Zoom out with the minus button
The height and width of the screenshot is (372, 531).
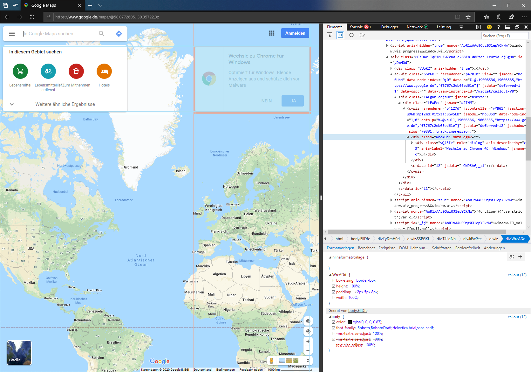[x=308, y=350]
